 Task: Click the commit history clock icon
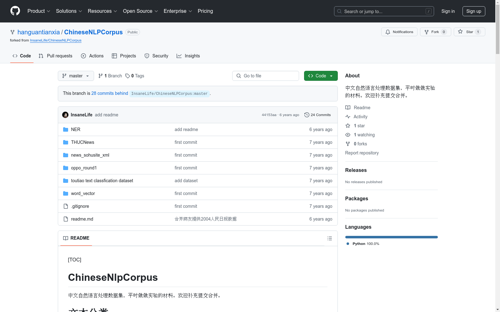click(x=307, y=115)
